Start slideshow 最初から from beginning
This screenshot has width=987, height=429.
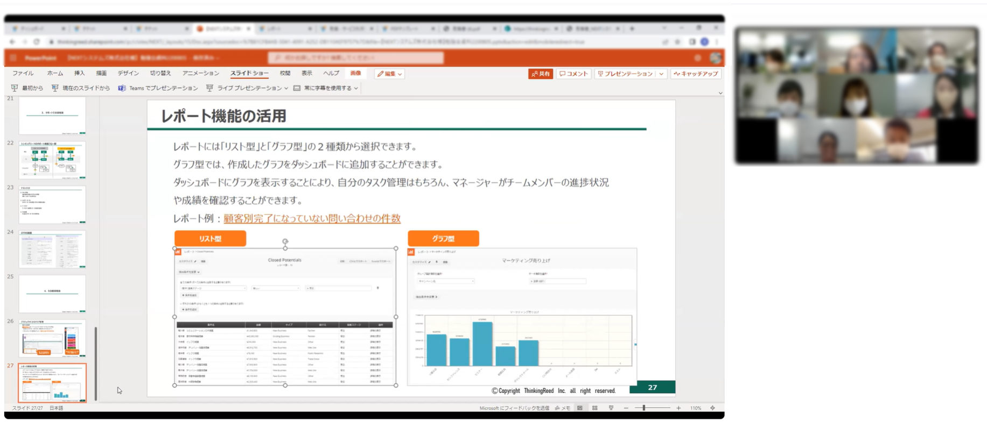(27, 88)
